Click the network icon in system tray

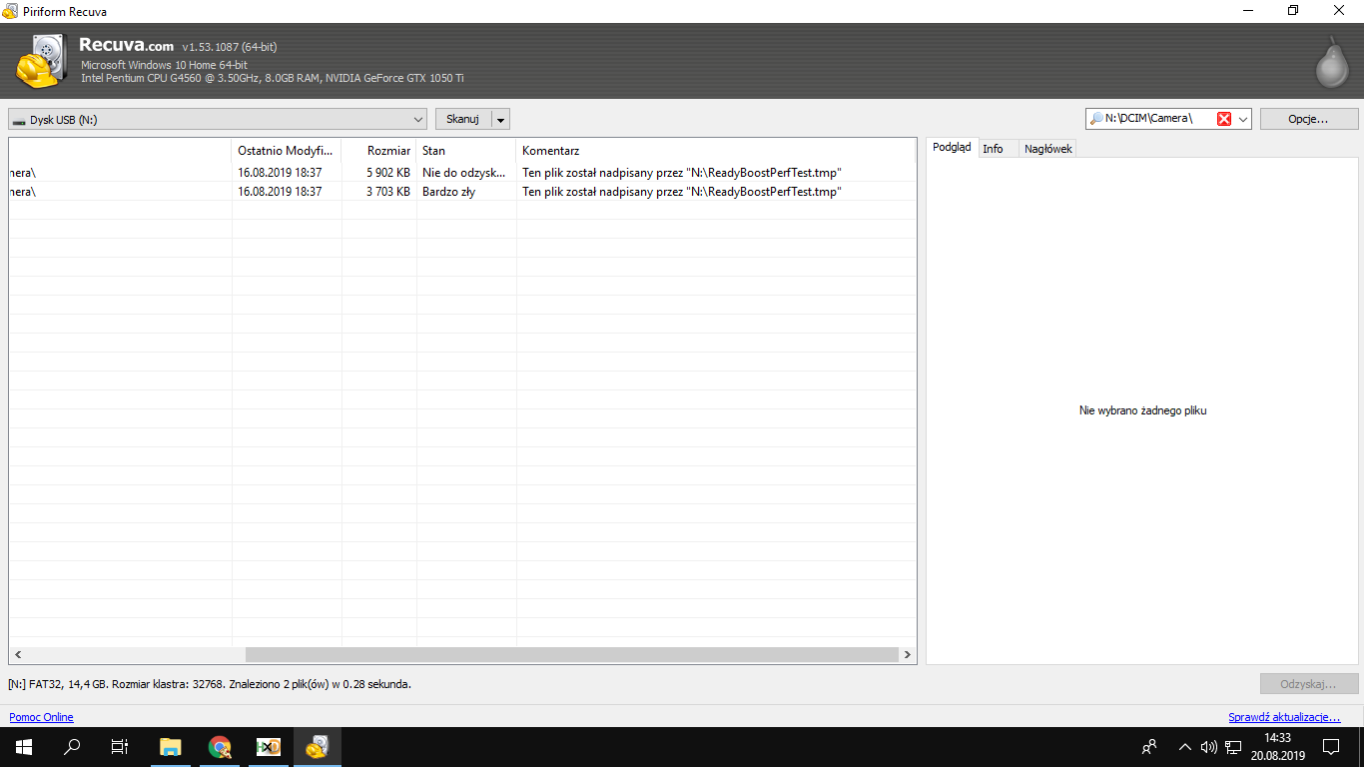click(1233, 746)
